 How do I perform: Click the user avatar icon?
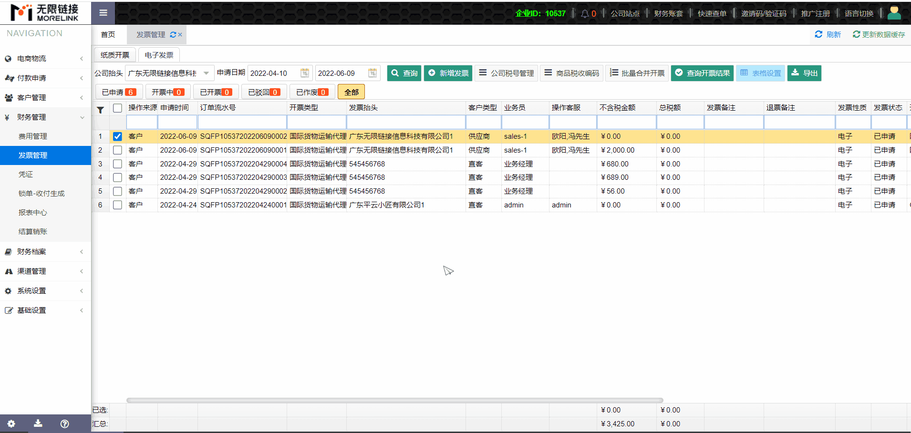pos(894,12)
